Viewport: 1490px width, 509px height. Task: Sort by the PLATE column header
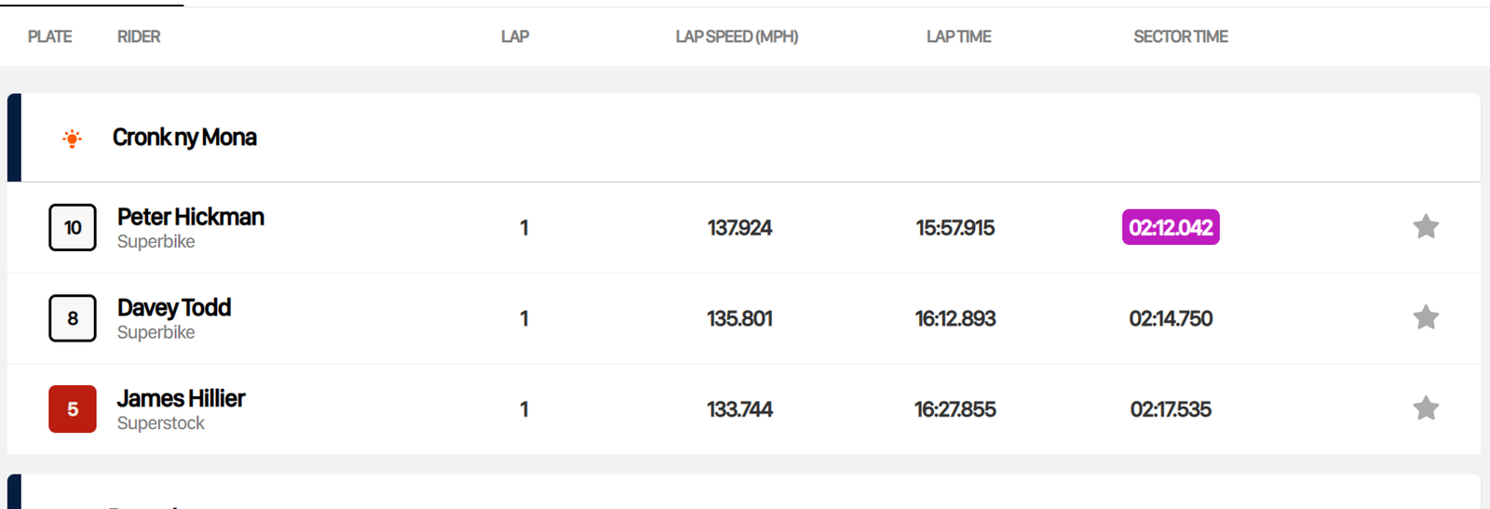tap(49, 37)
